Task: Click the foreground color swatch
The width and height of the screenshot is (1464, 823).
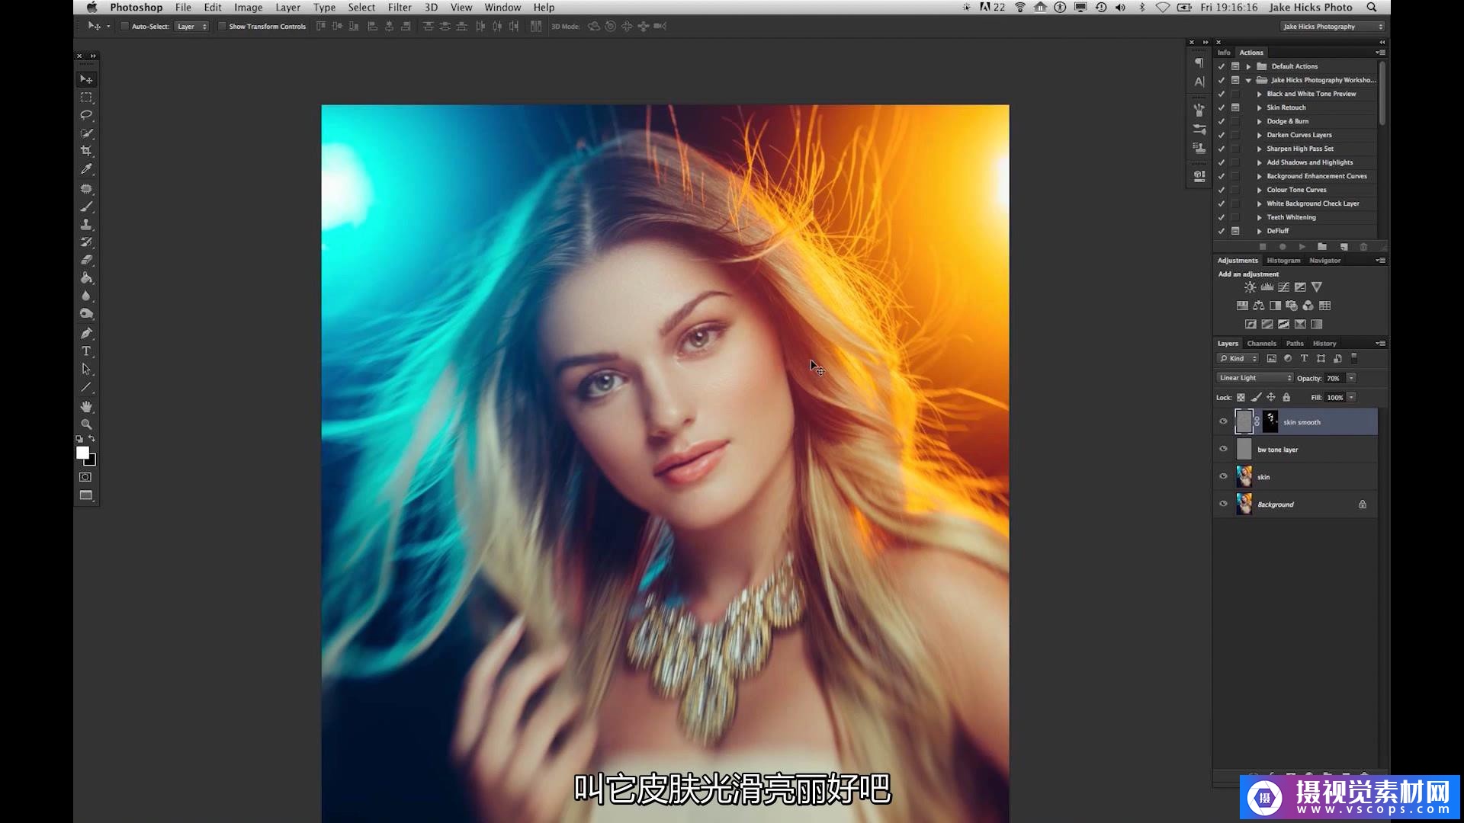Action: [82, 453]
